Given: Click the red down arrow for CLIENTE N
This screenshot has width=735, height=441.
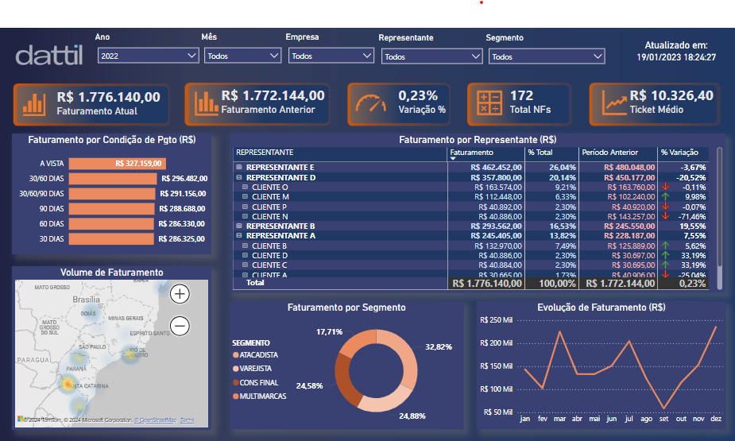Looking at the screenshot, I should [x=665, y=216].
